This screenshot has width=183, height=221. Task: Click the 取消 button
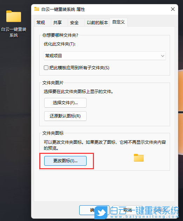pyautogui.click(x=128, y=210)
